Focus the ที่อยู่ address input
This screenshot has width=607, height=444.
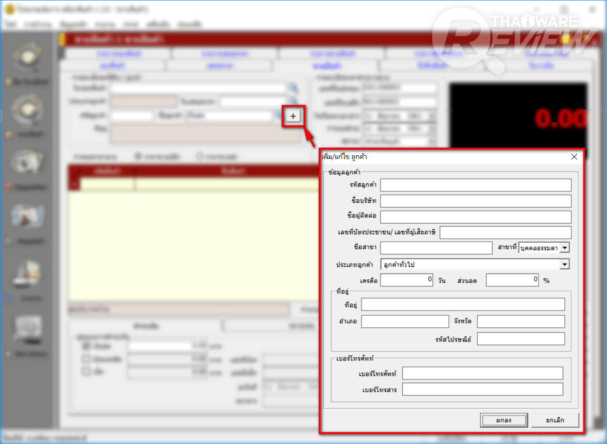point(463,304)
